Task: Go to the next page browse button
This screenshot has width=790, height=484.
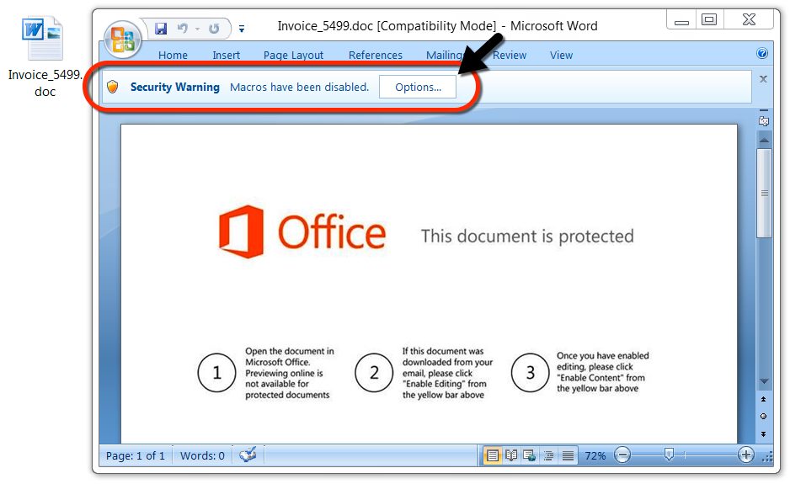Action: pos(763,433)
